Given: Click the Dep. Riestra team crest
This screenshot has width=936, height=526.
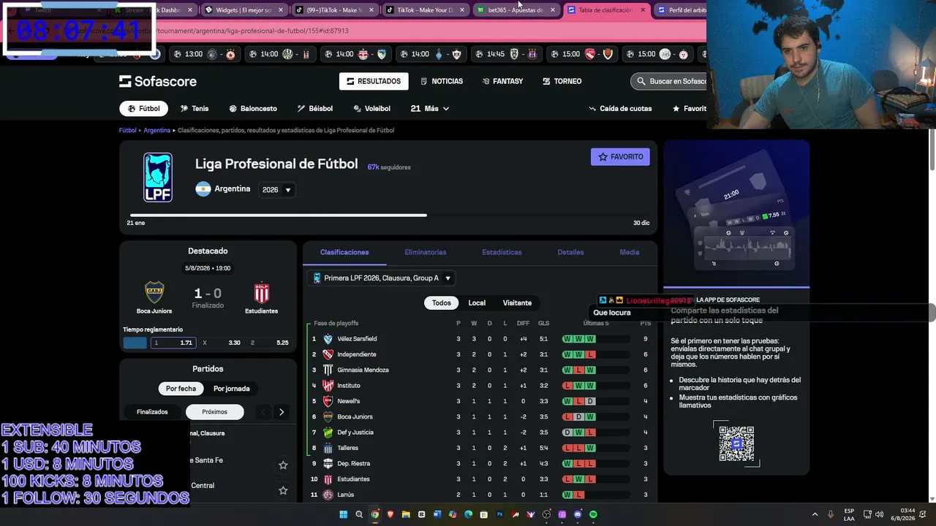Looking at the screenshot, I should pos(328,464).
